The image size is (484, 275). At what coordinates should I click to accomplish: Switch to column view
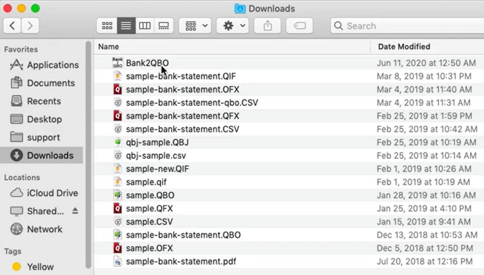[145, 26]
